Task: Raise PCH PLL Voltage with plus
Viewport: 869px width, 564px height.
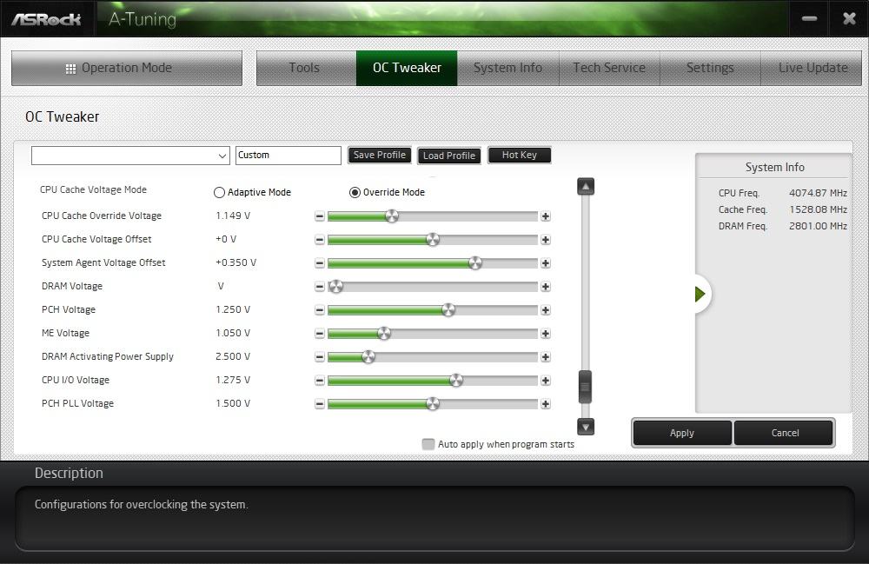Action: click(x=546, y=404)
